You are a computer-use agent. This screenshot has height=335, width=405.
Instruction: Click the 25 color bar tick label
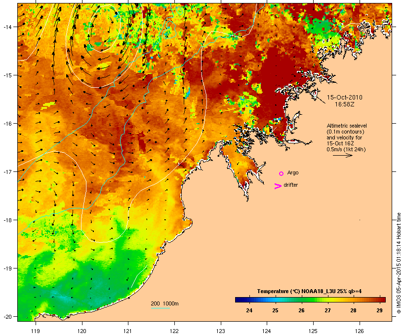(x=275, y=310)
